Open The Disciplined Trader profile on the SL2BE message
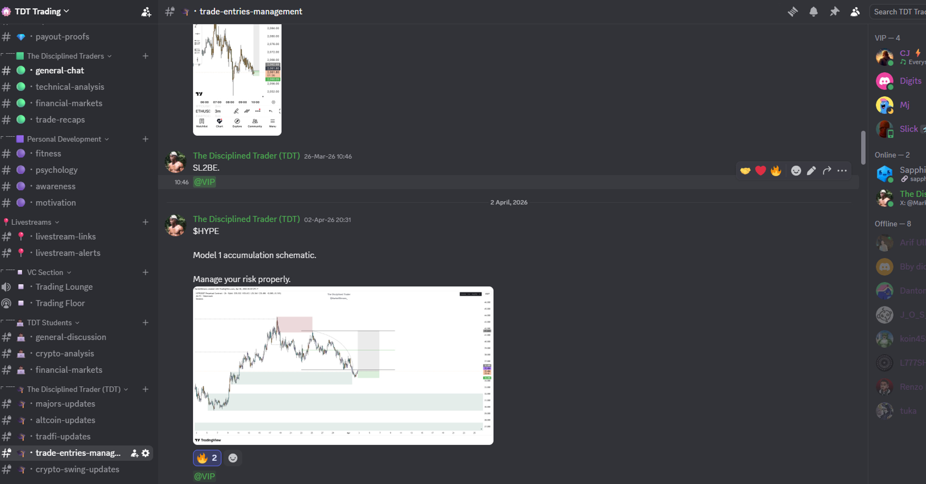The image size is (926, 484). tap(246, 156)
